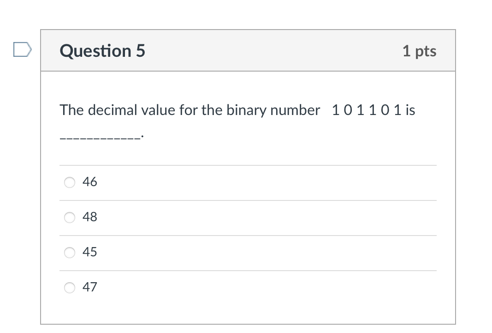Pick the radio button for 47
492x333 pixels.
pyautogui.click(x=70, y=287)
